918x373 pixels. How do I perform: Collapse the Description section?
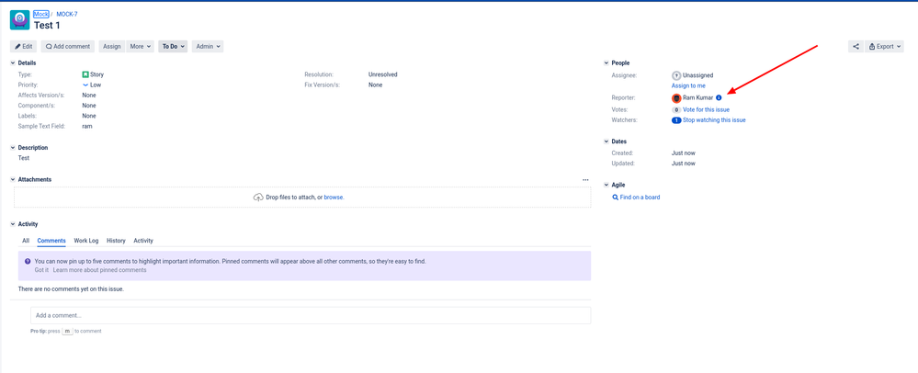[x=13, y=148]
